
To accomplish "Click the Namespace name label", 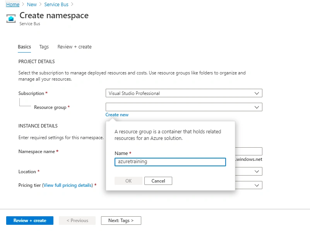I will tap(37, 152).
